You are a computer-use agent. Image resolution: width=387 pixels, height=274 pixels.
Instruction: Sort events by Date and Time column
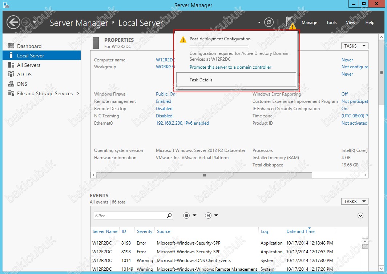point(301,231)
